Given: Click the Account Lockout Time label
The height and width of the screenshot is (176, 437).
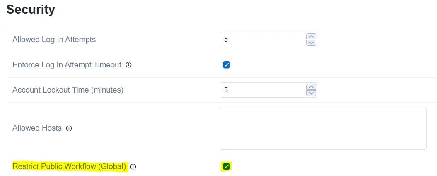Looking at the screenshot, I should (x=68, y=90).
